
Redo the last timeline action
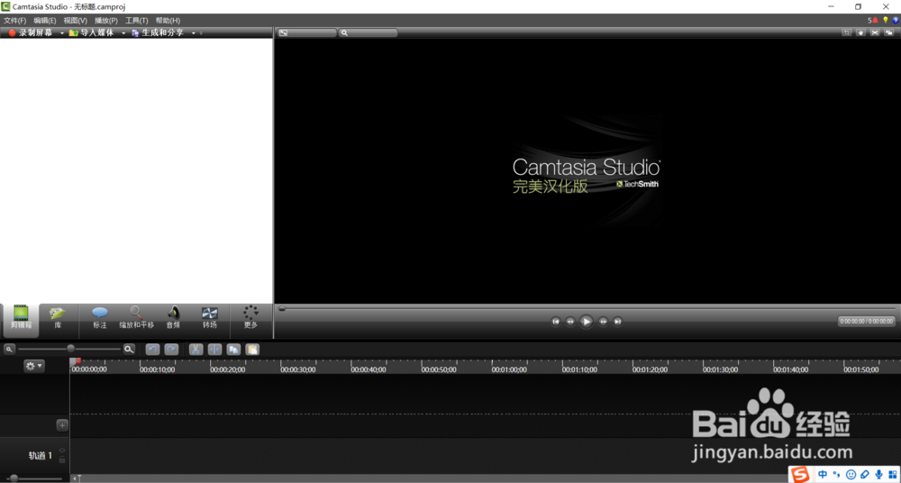click(171, 349)
